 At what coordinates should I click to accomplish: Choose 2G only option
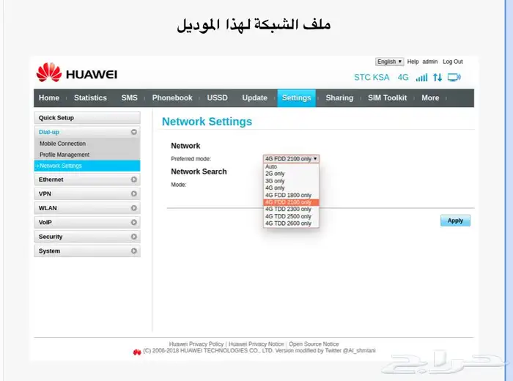click(291, 174)
